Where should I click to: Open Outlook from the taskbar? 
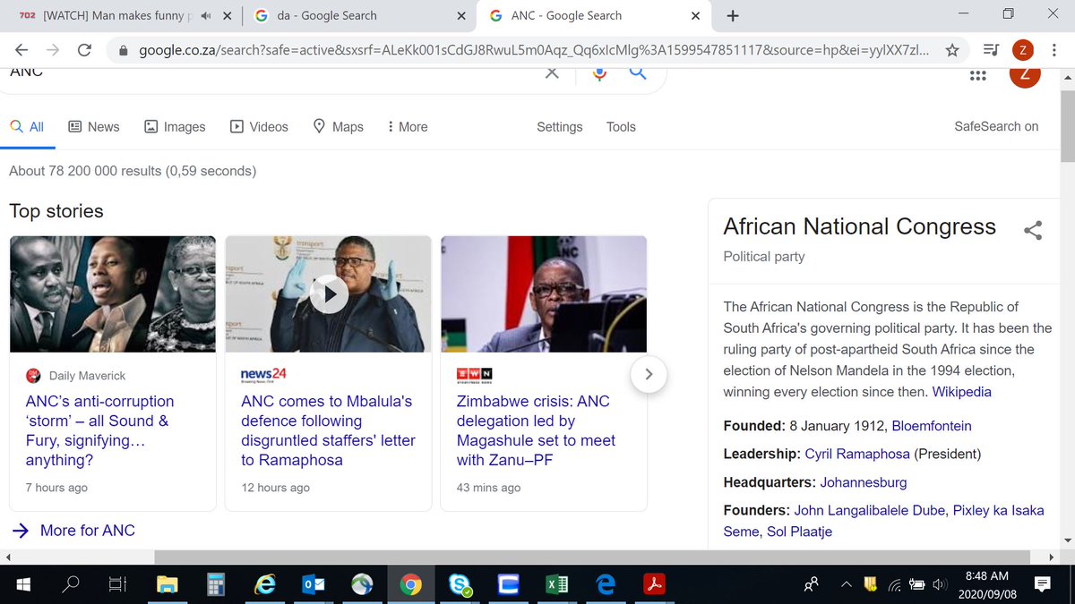pos(313,584)
